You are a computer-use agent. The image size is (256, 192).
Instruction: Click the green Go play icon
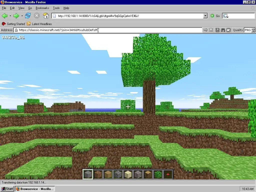click(x=212, y=16)
